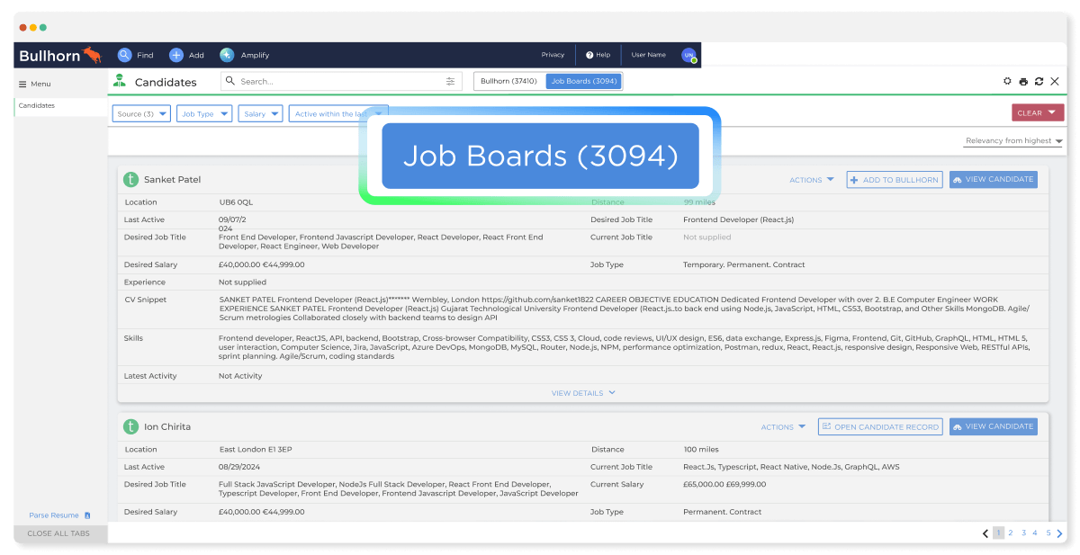
Task: Click job type Temporary. Permanent. Contract
Action: 744,264
